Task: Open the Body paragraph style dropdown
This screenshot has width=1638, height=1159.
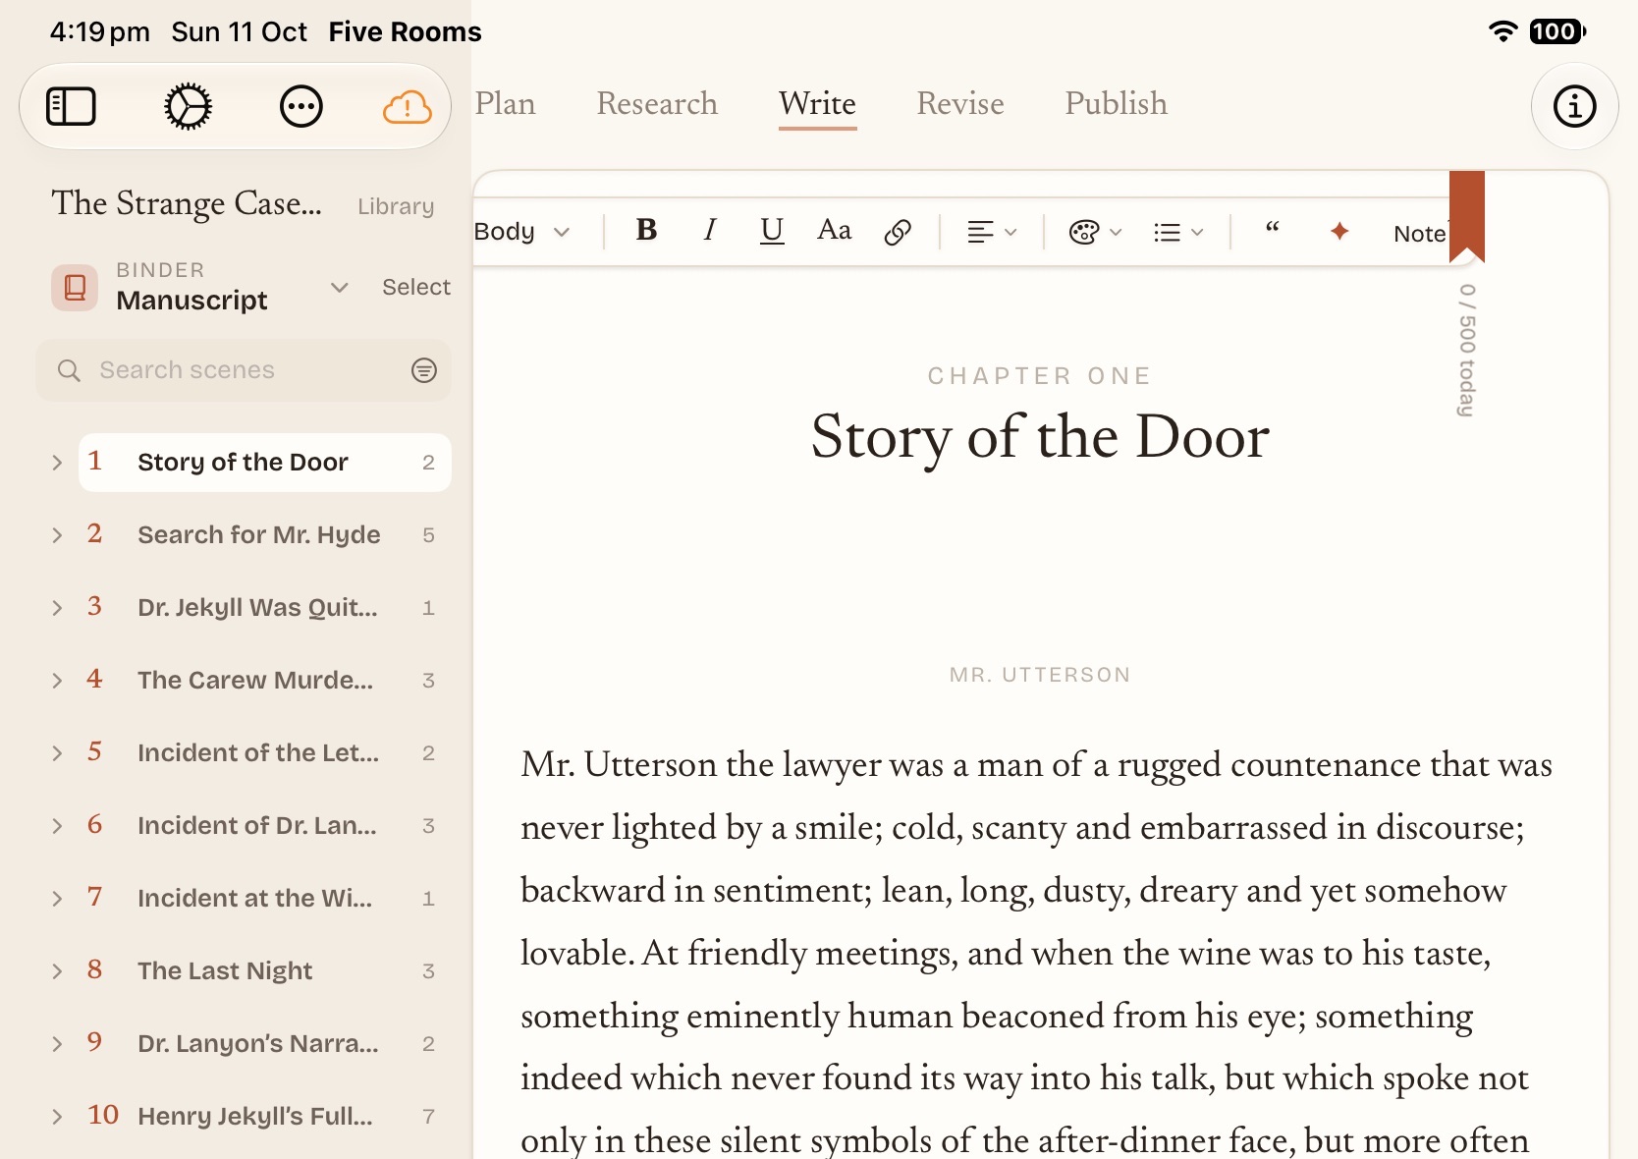Action: [521, 232]
